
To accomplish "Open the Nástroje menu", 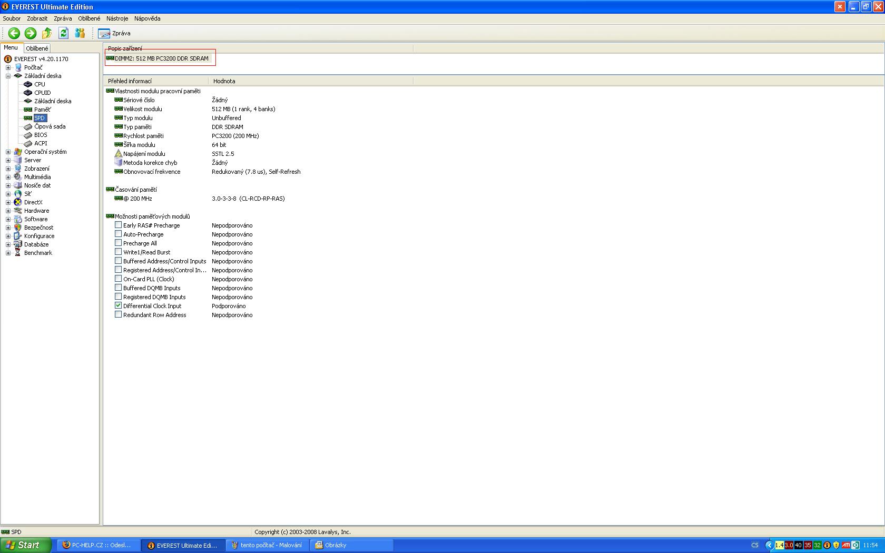I will point(117,18).
